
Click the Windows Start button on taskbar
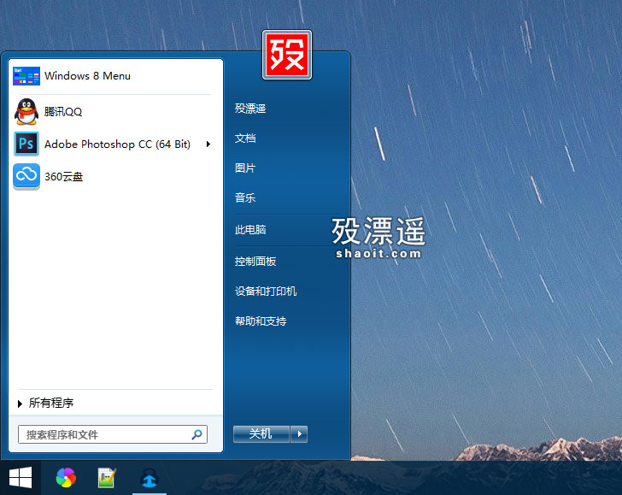[21, 478]
